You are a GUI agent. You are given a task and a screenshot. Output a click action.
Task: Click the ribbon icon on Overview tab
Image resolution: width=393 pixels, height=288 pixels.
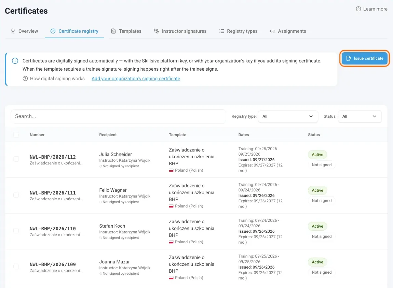point(13,31)
